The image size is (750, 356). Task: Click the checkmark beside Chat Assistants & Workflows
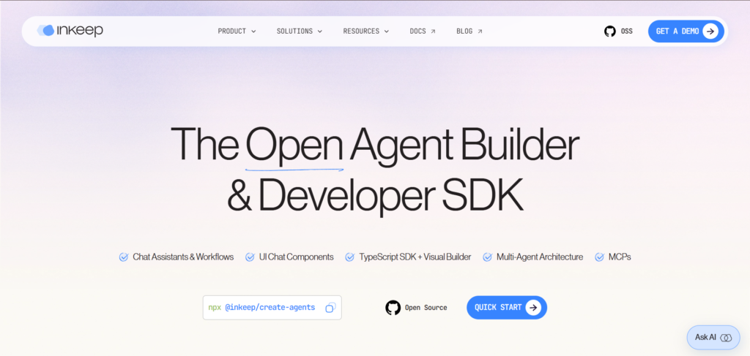tap(124, 257)
